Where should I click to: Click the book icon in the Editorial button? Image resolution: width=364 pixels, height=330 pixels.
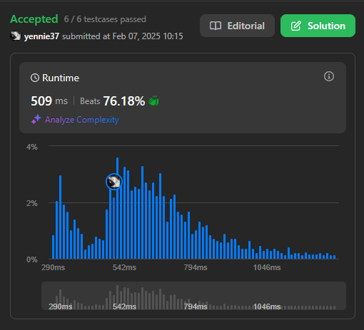point(216,26)
